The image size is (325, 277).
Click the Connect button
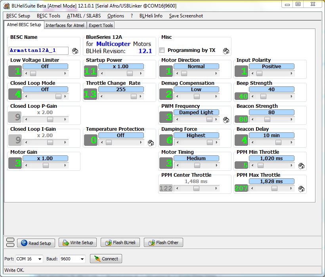[106, 259]
